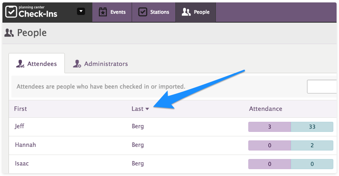Click the Attendance column header
The image size is (339, 176).
pyautogui.click(x=265, y=109)
